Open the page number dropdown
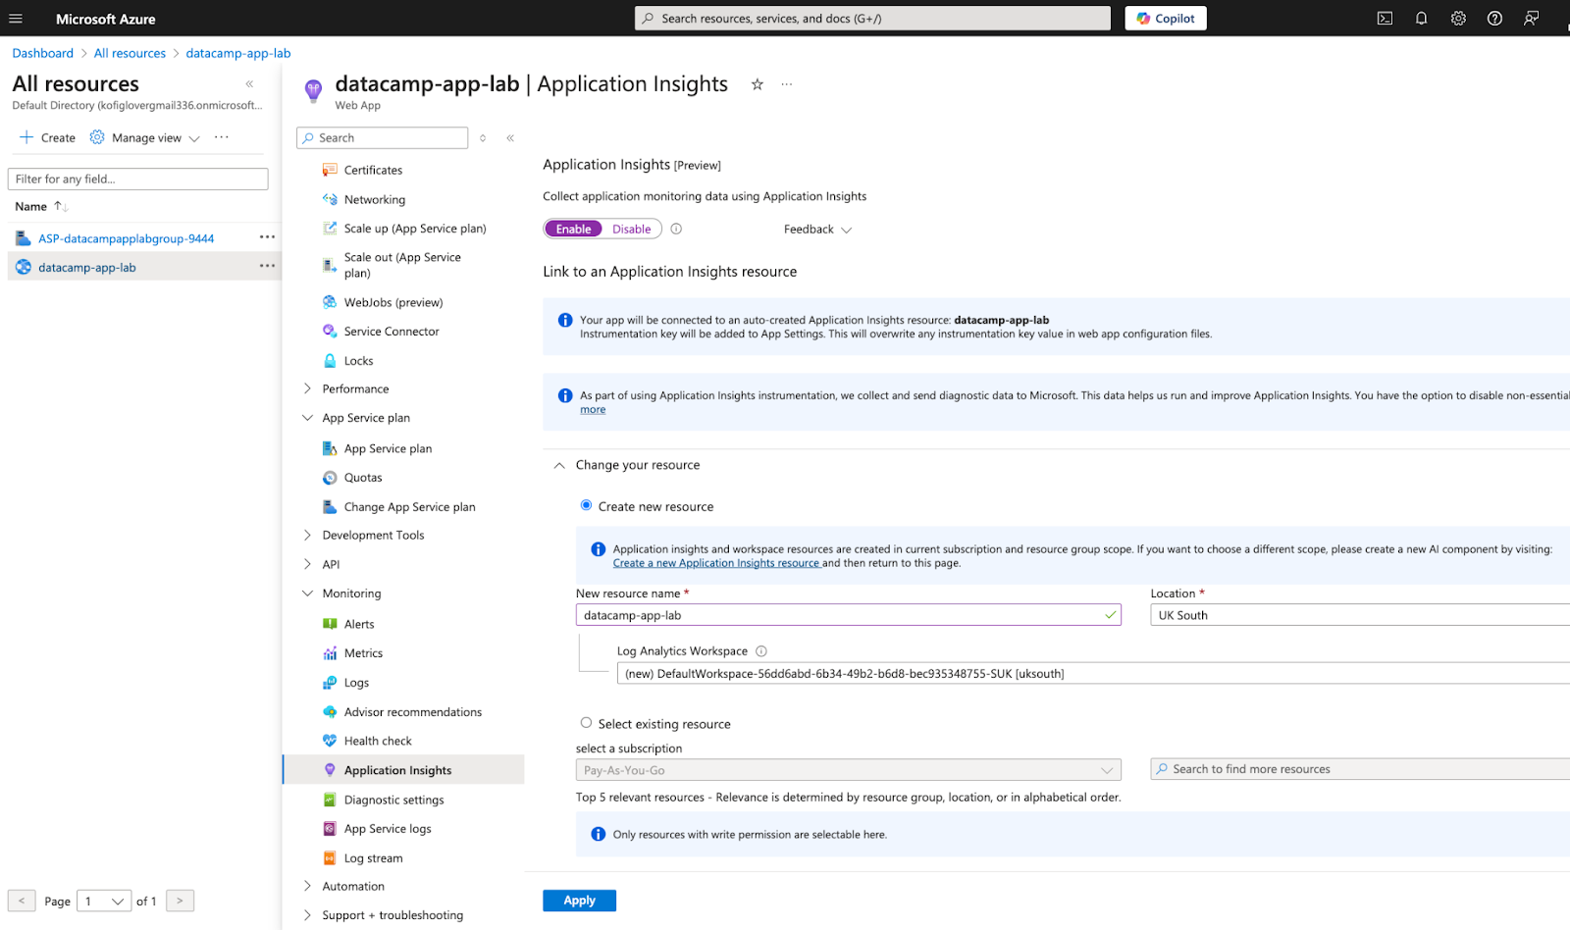 104,901
